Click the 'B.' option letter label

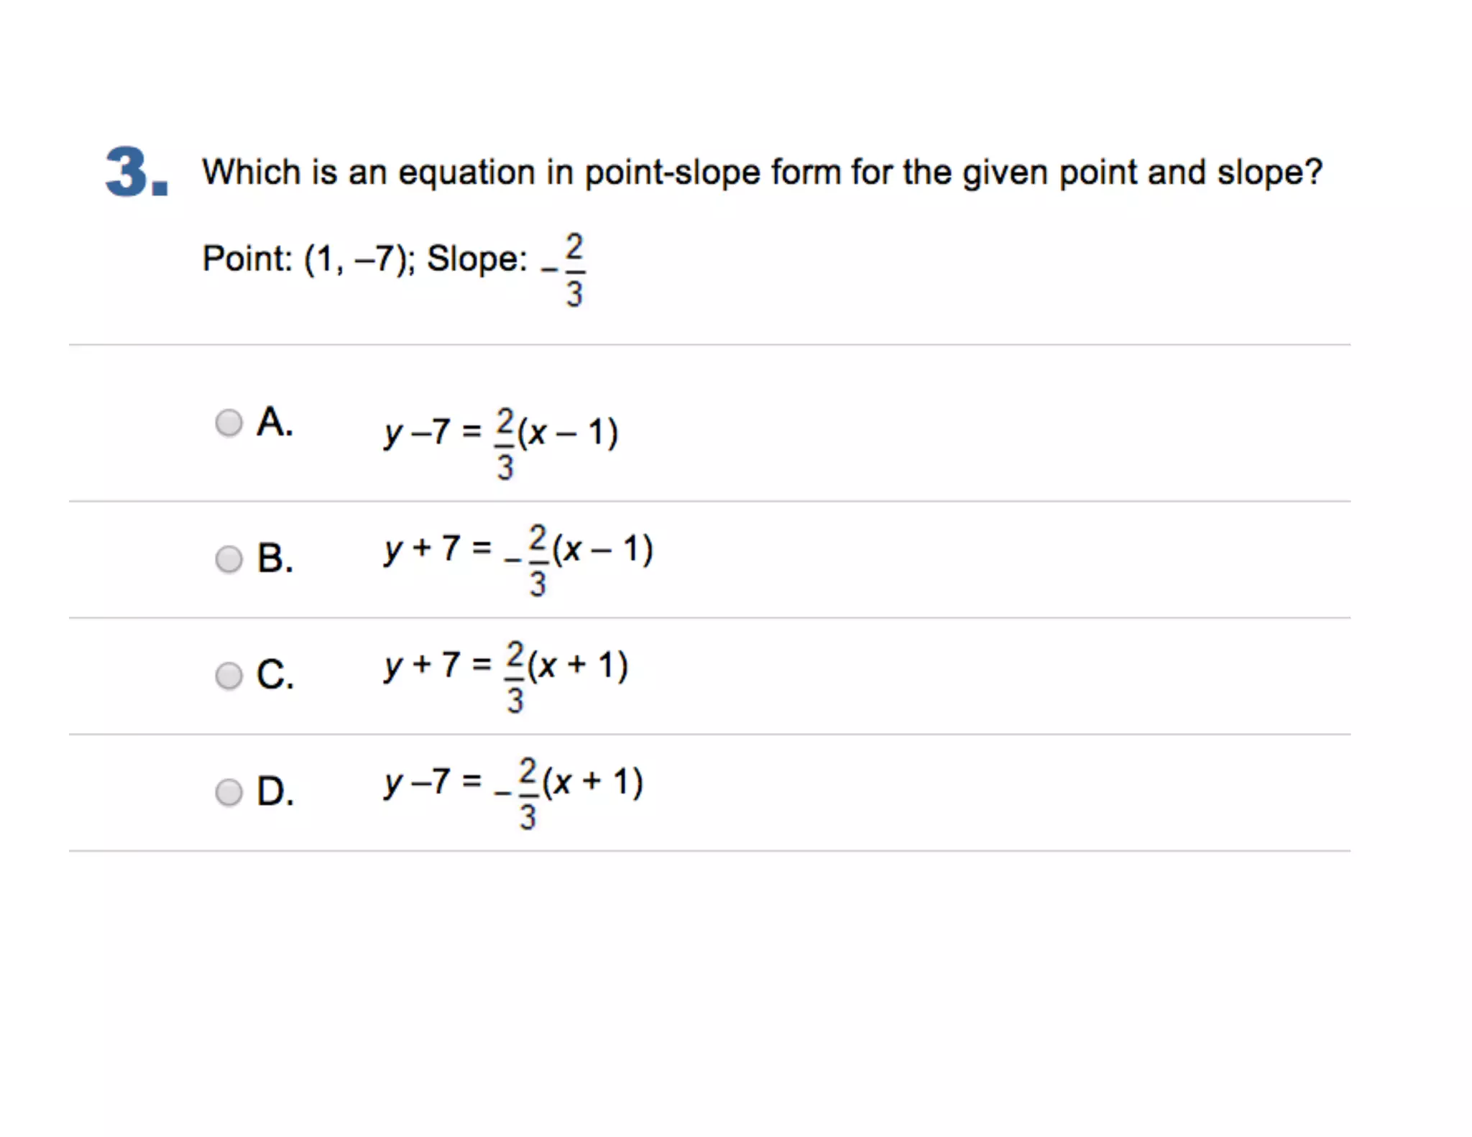pyautogui.click(x=275, y=558)
